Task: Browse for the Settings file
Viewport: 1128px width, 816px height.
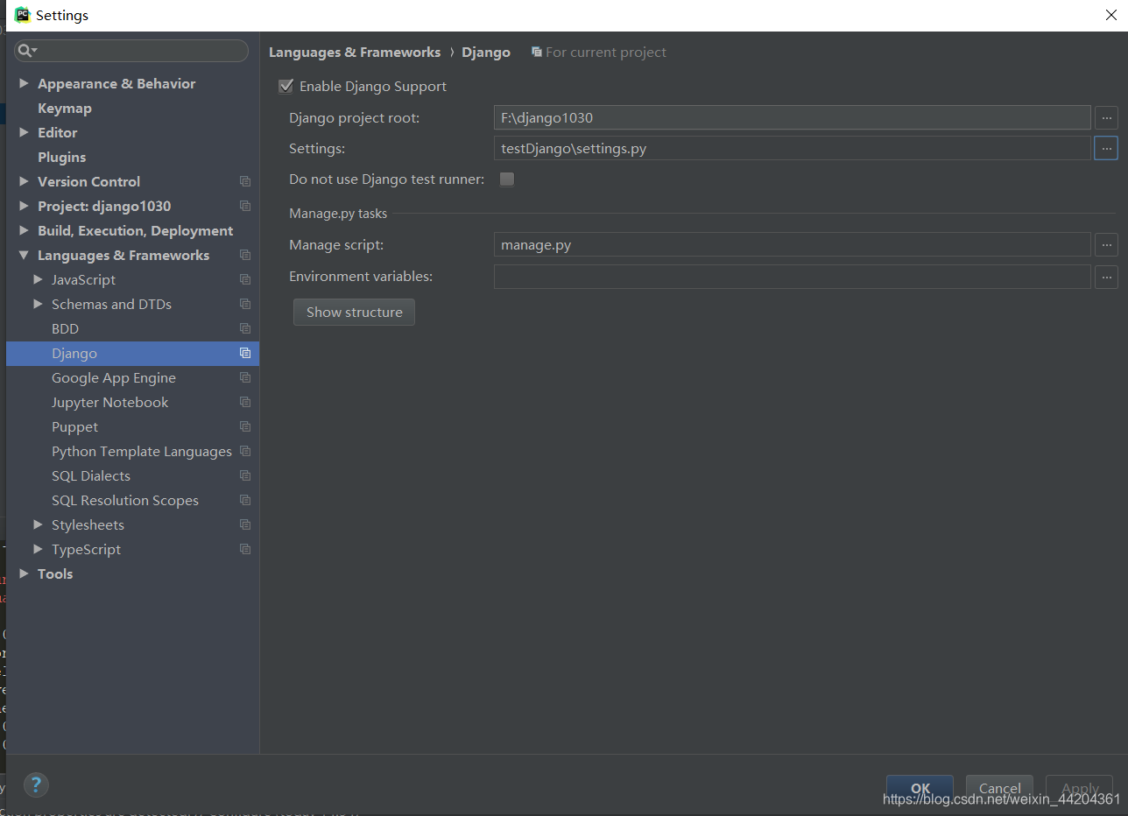Action: tap(1106, 148)
